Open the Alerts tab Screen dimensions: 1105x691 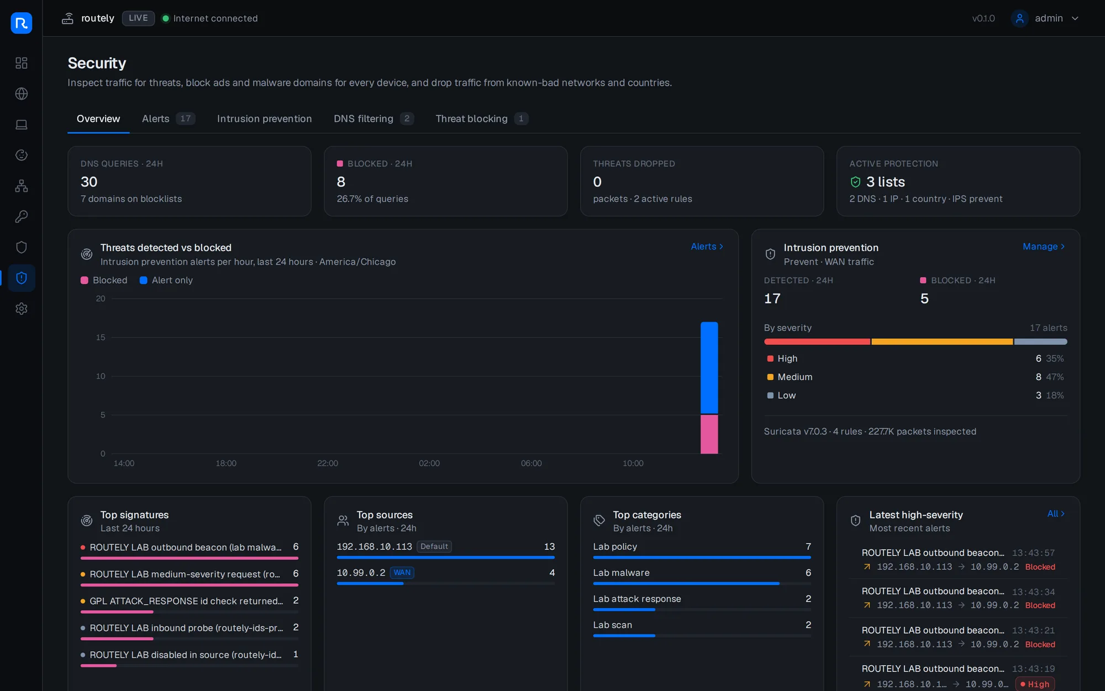pos(169,119)
